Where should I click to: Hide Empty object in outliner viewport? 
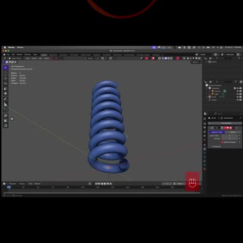[x=238, y=100]
